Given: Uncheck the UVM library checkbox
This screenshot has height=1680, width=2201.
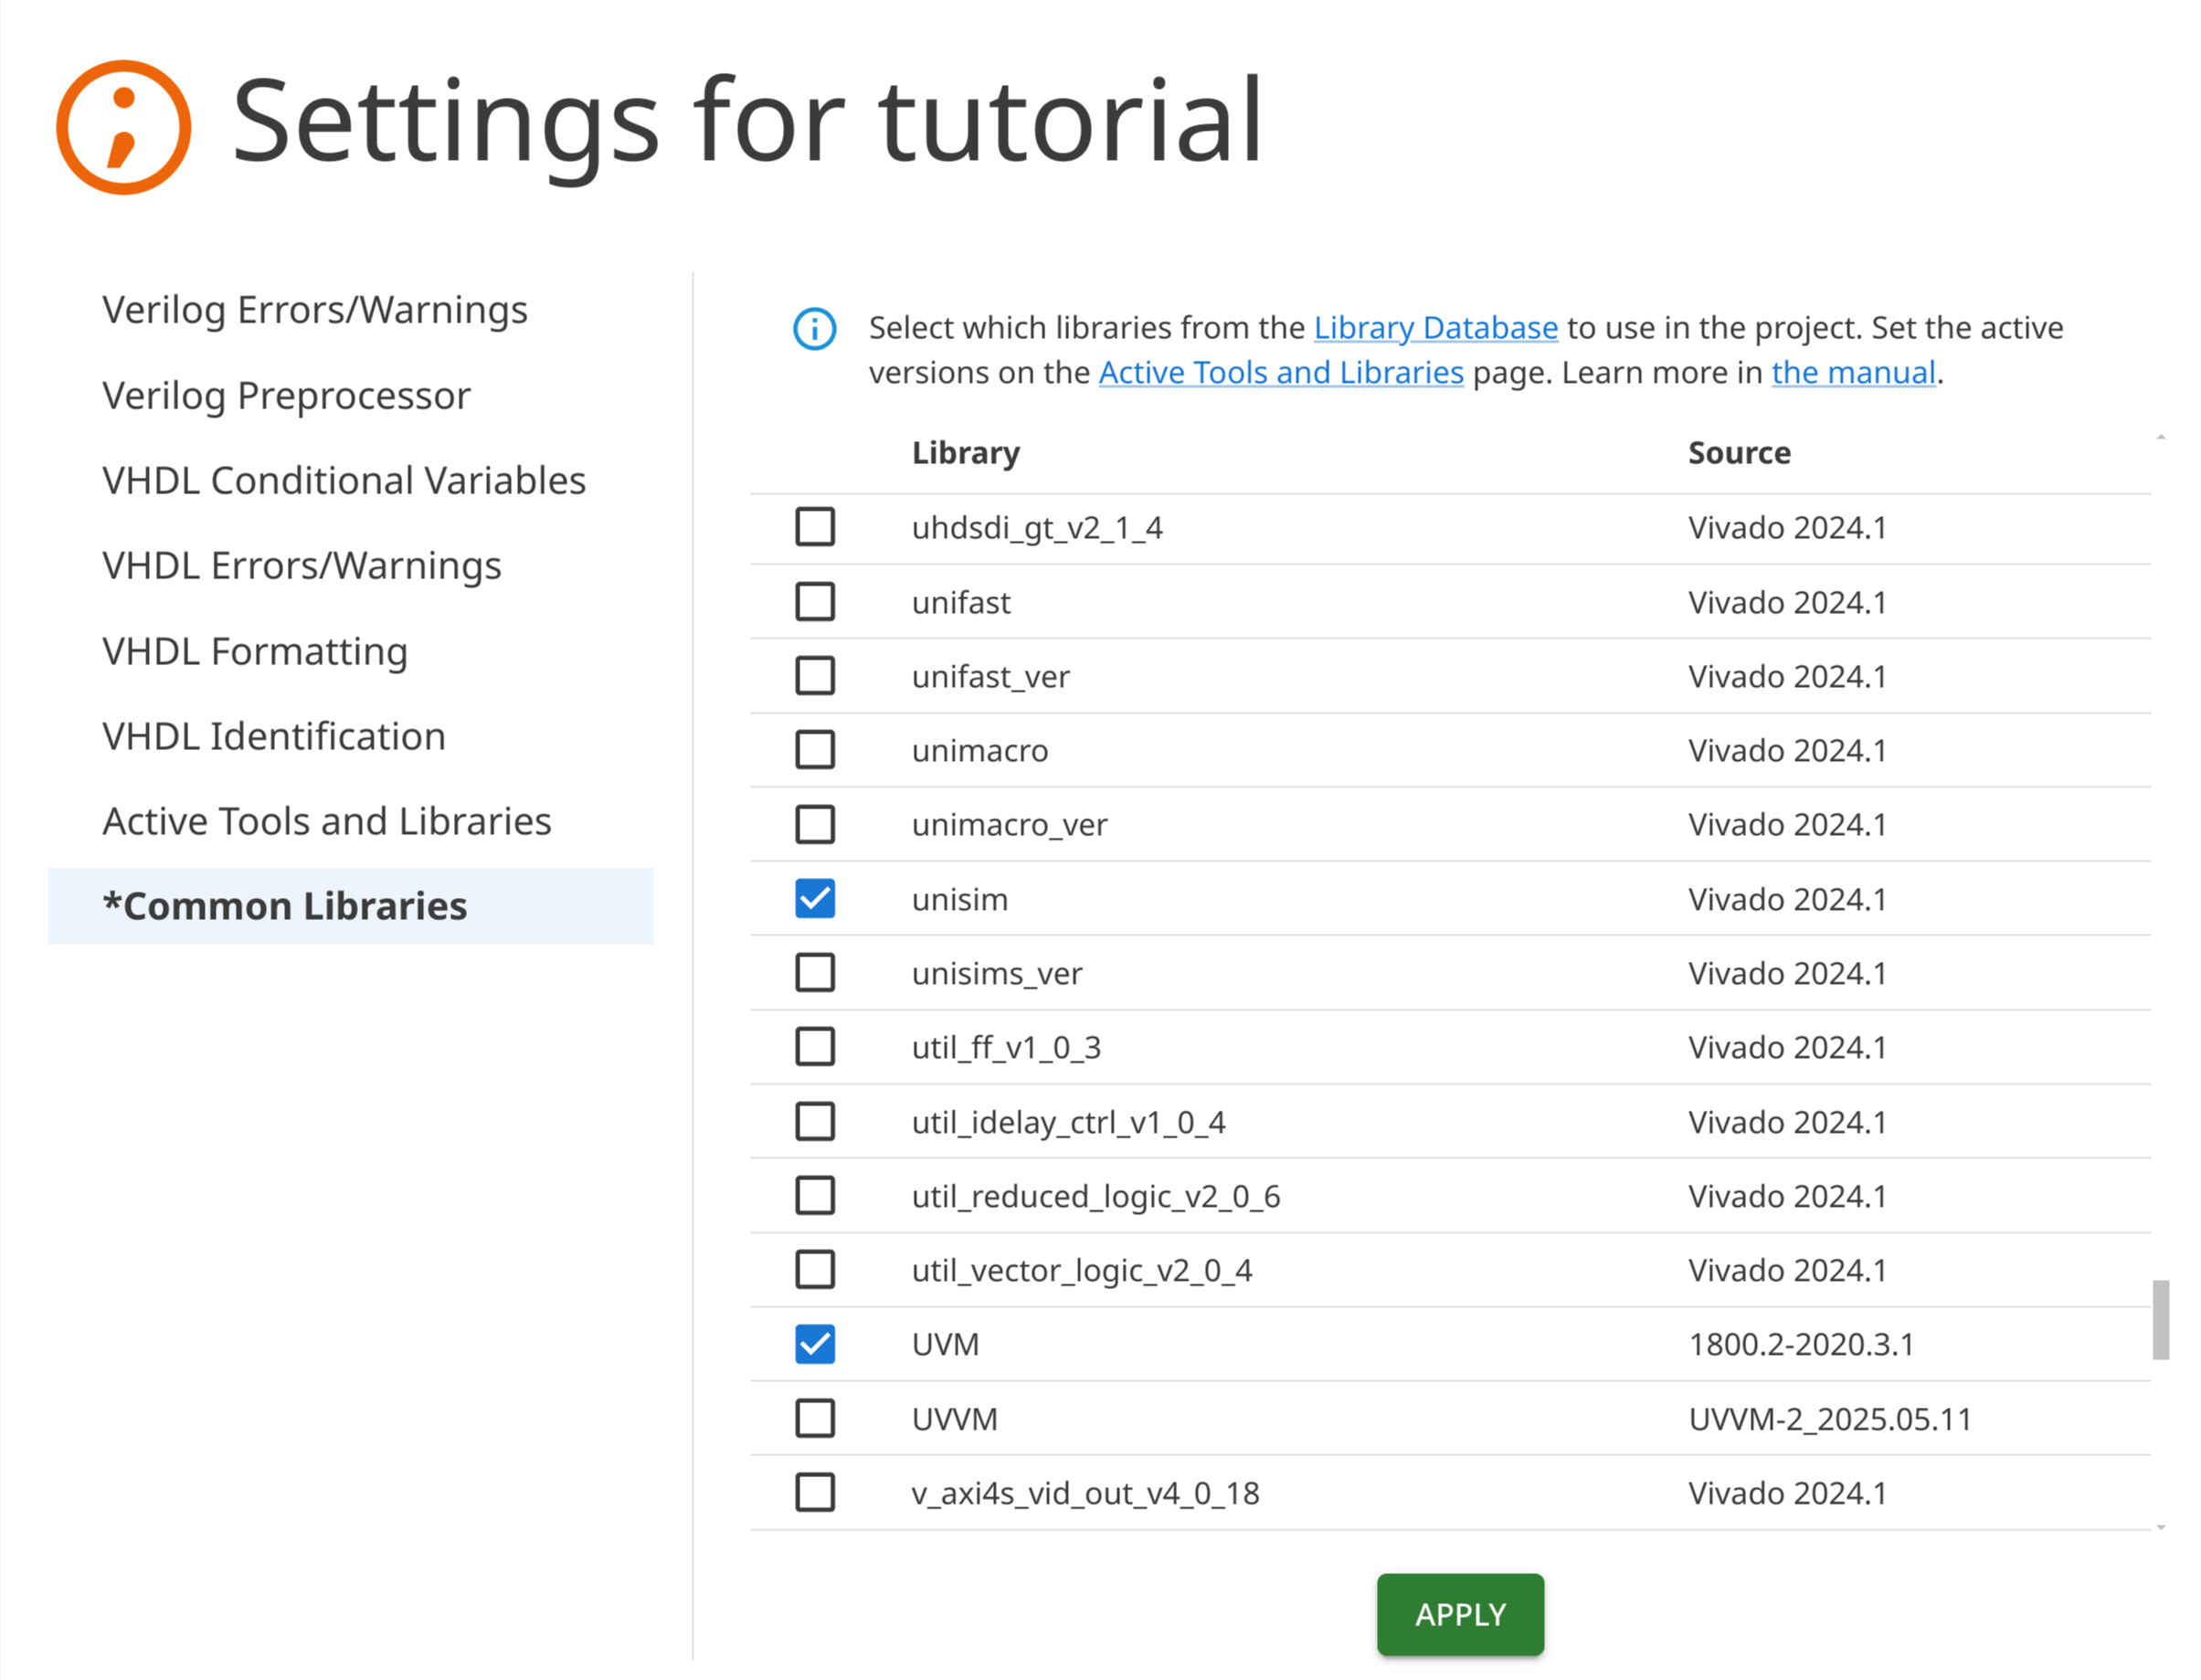Looking at the screenshot, I should coord(814,1343).
